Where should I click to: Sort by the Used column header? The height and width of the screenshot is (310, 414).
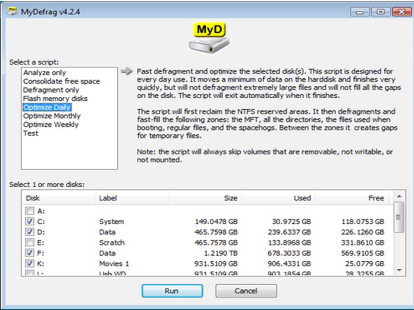(x=278, y=198)
